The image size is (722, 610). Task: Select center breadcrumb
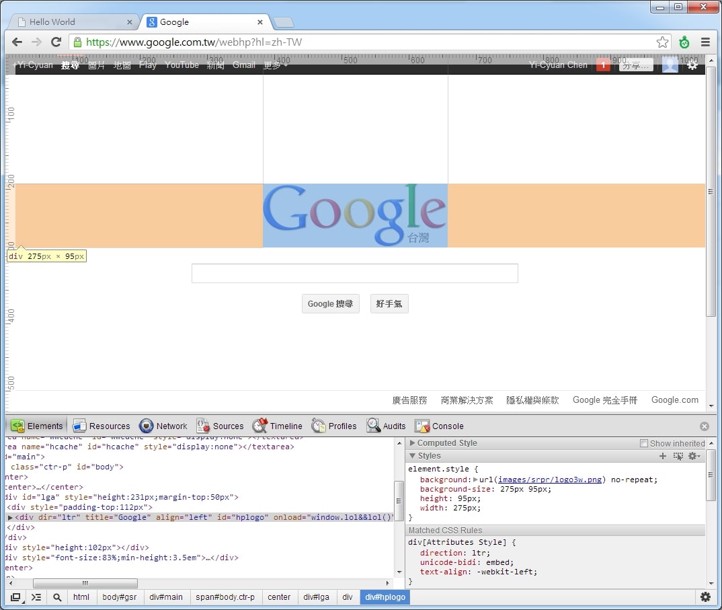[279, 597]
